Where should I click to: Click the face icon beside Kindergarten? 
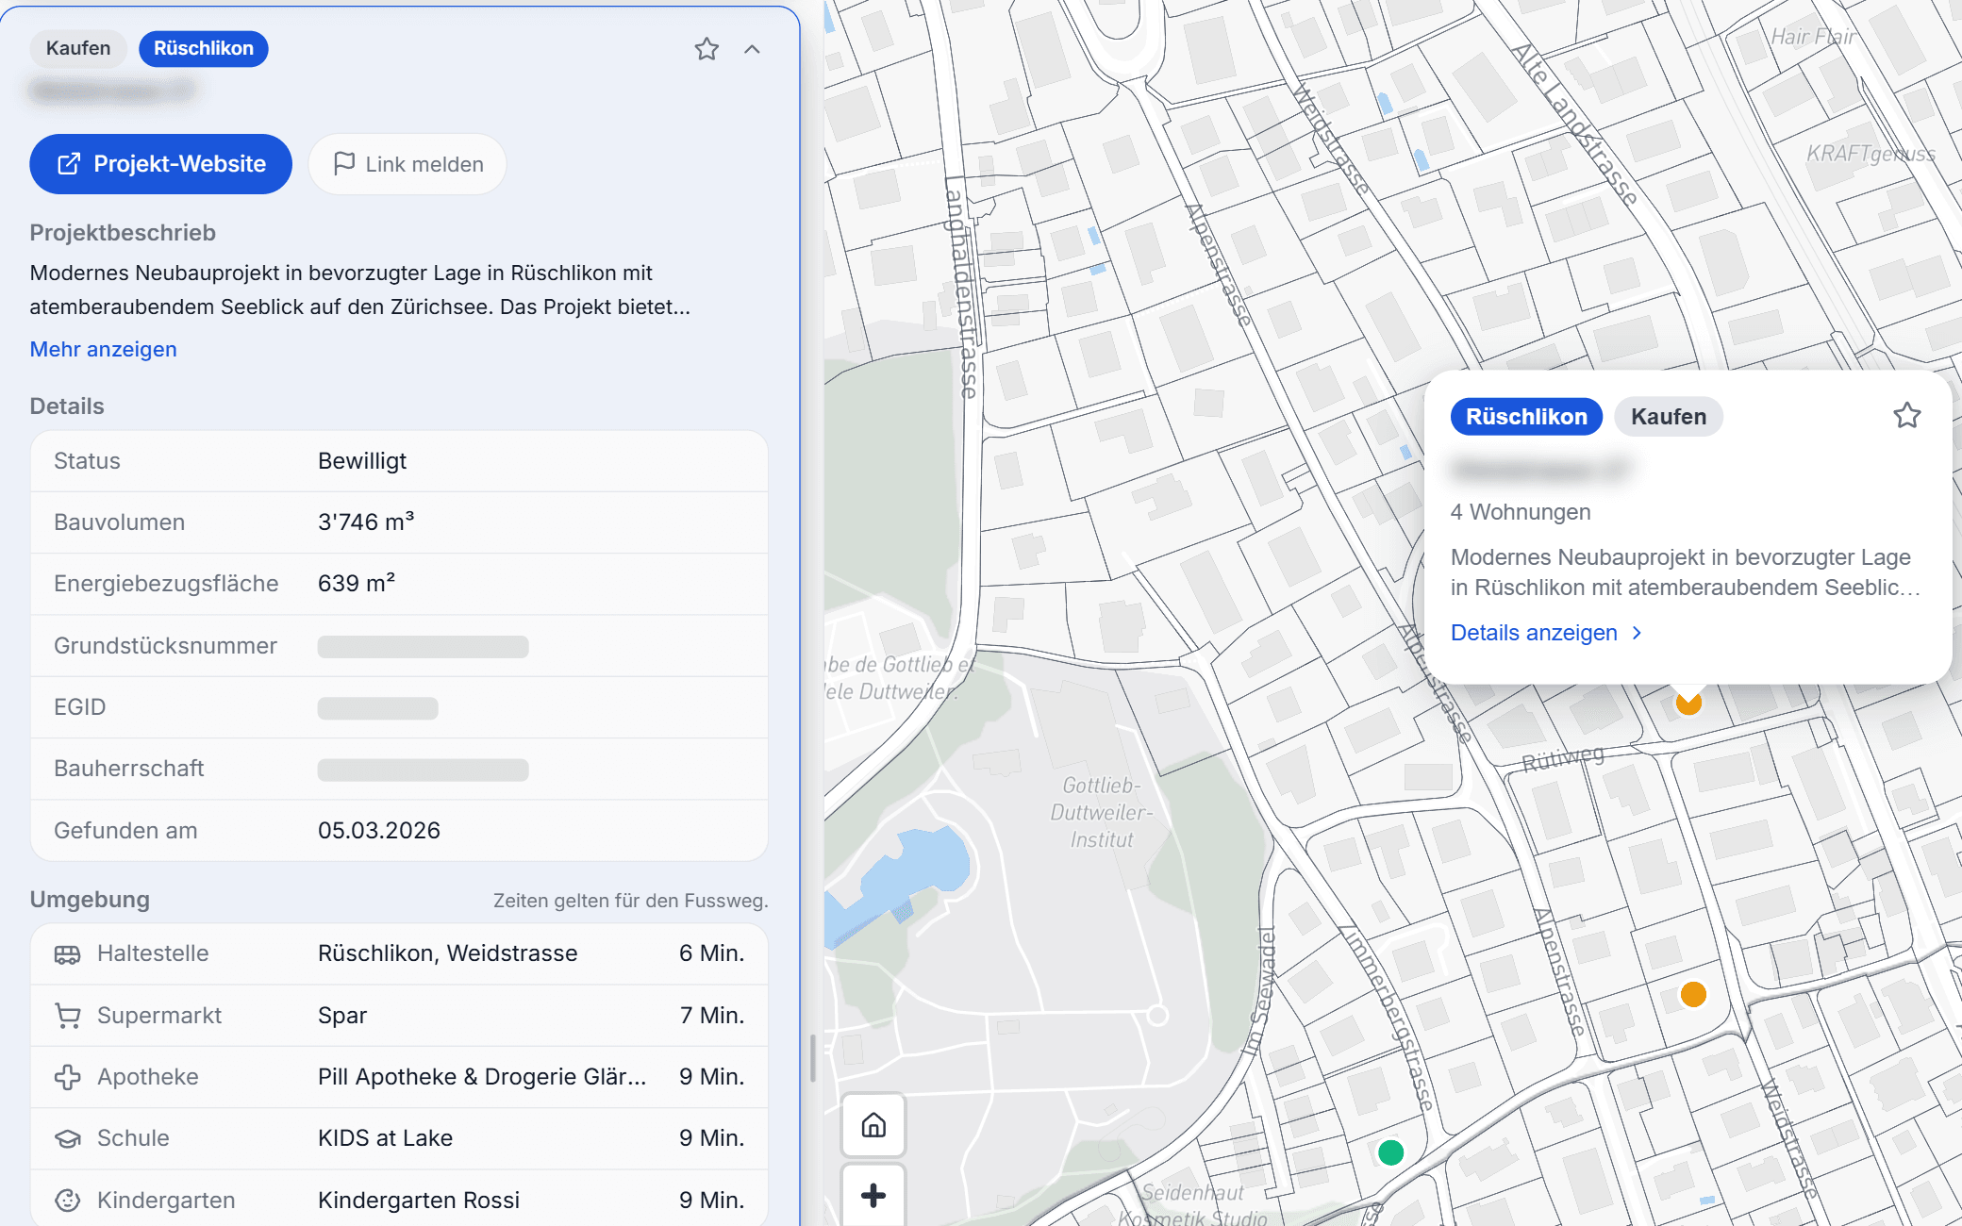pos(67,1200)
